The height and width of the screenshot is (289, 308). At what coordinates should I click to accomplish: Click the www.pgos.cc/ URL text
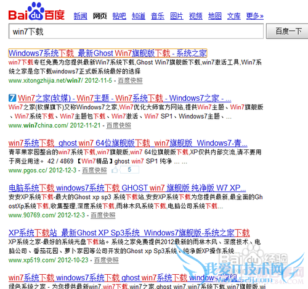coord(28,170)
